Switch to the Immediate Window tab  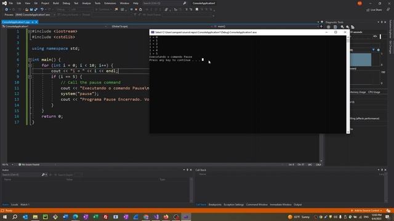pos(281,204)
